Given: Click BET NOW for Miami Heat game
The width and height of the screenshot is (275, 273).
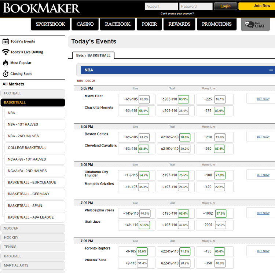Looking at the screenshot, I should click(263, 99).
